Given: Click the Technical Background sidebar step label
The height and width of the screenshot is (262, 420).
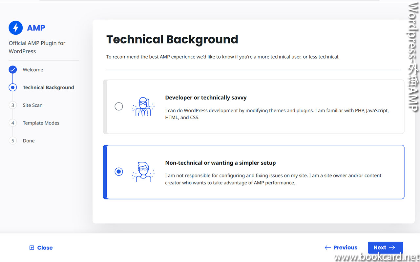Looking at the screenshot, I should pos(48,87).
